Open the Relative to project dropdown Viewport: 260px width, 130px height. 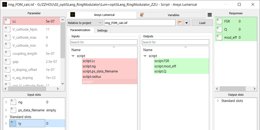(x=85, y=23)
